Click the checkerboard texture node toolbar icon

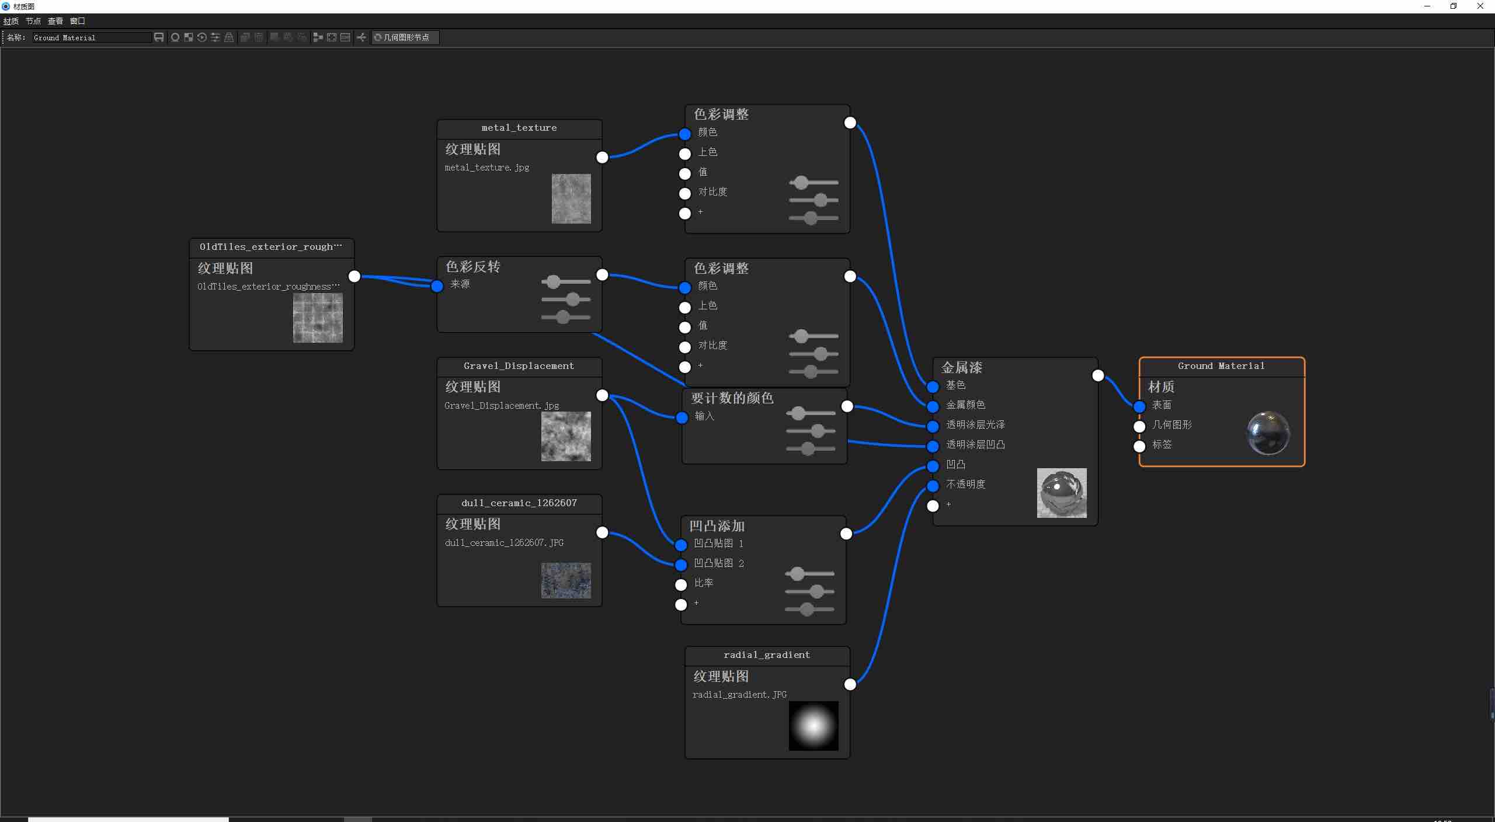coord(188,37)
